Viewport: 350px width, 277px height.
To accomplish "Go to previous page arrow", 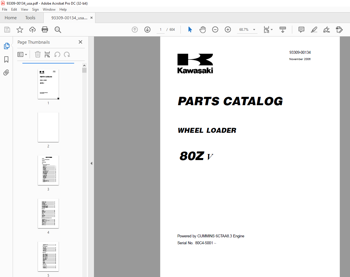I will click(x=135, y=30).
